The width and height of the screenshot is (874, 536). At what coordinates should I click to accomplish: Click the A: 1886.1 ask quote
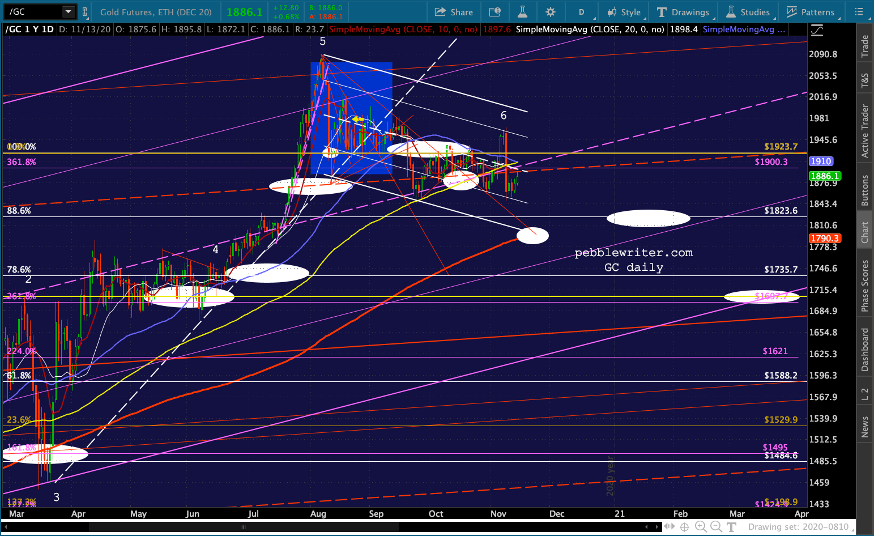pos(326,16)
